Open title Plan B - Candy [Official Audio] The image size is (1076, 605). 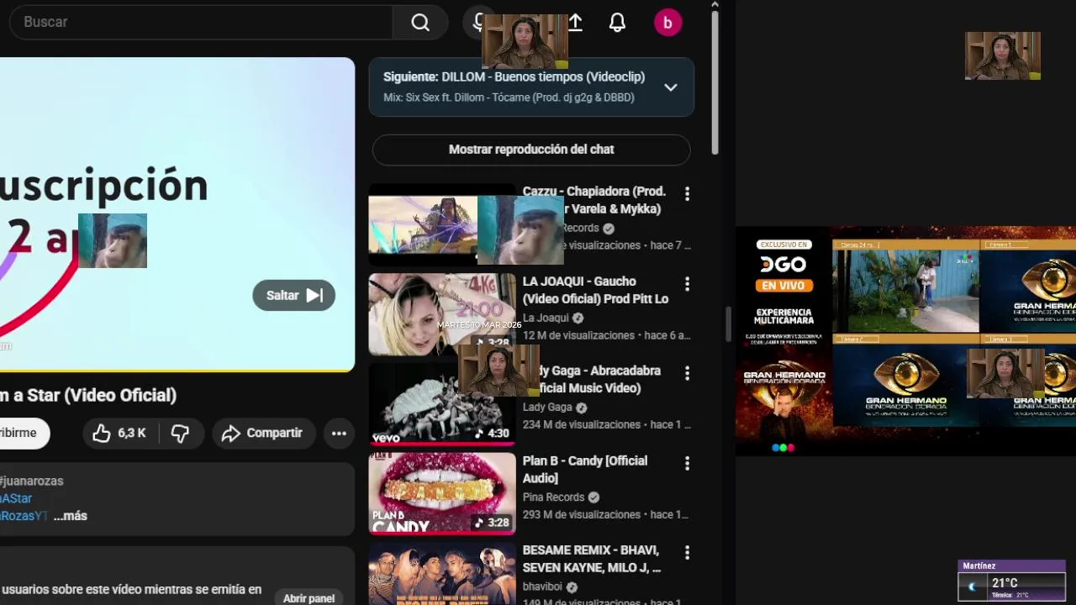pos(585,469)
